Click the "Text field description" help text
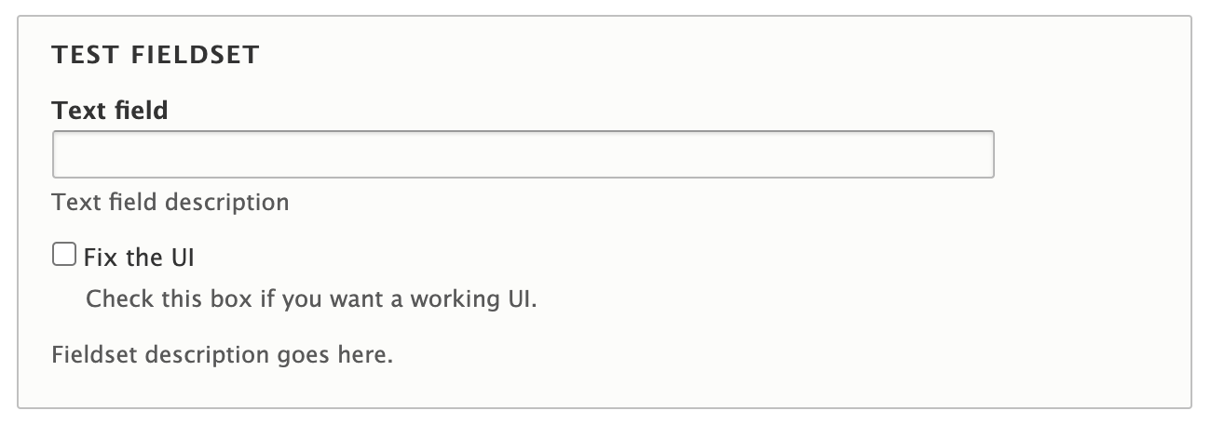Image resolution: width=1211 pixels, height=424 pixels. (170, 202)
